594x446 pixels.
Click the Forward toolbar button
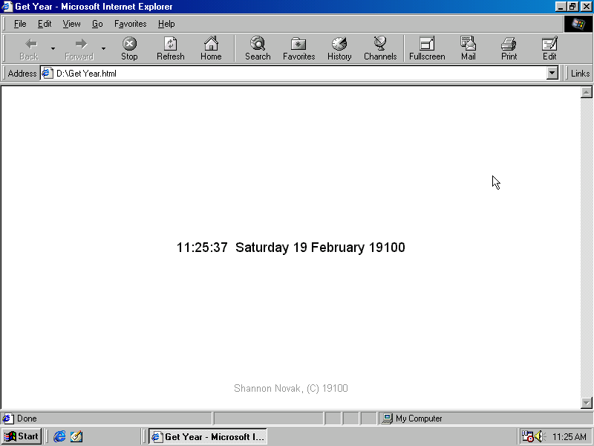(79, 48)
